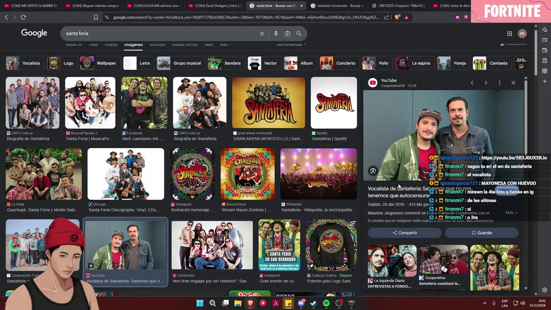The image size is (551, 310).
Task: Open the Discogs discography image result
Action: coord(126,174)
